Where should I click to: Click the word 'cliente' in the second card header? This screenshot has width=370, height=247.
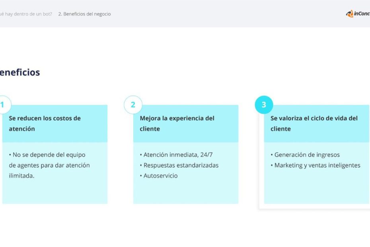coord(150,129)
